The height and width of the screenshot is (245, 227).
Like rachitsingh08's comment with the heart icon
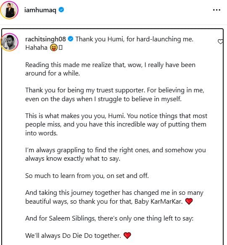pos(220,42)
